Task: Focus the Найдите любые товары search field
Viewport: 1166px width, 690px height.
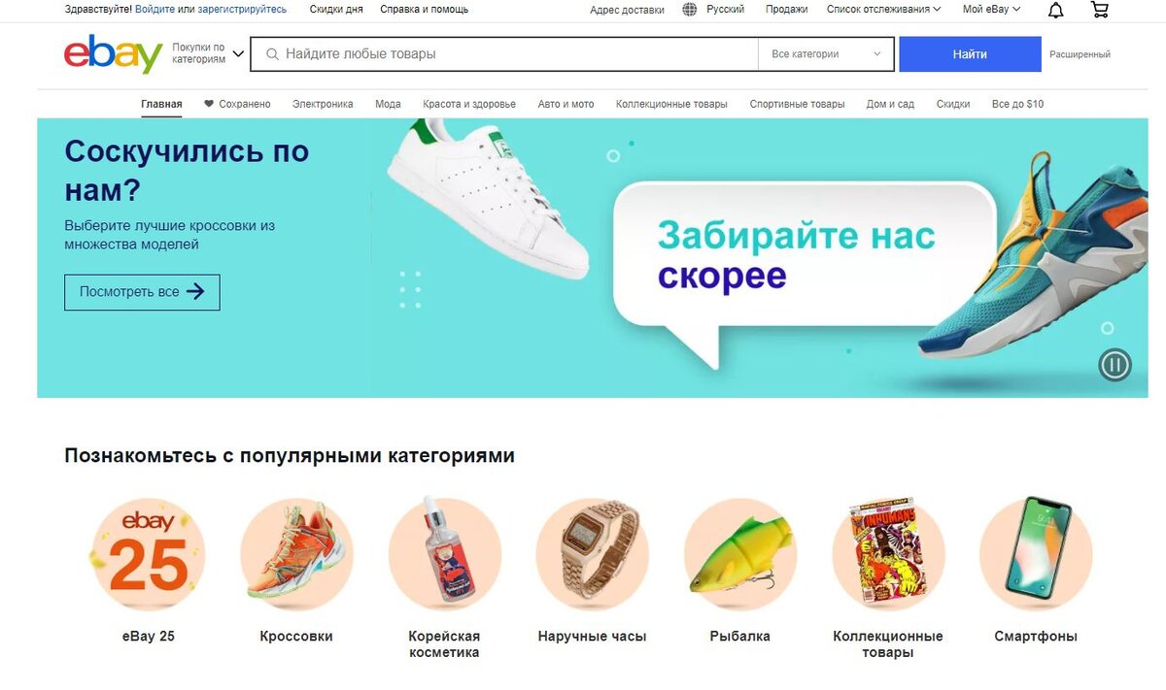Action: [503, 54]
